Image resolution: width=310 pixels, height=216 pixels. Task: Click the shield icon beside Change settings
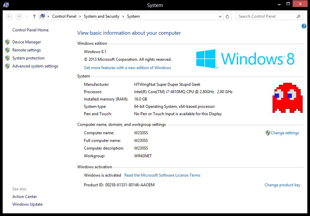tap(268, 133)
